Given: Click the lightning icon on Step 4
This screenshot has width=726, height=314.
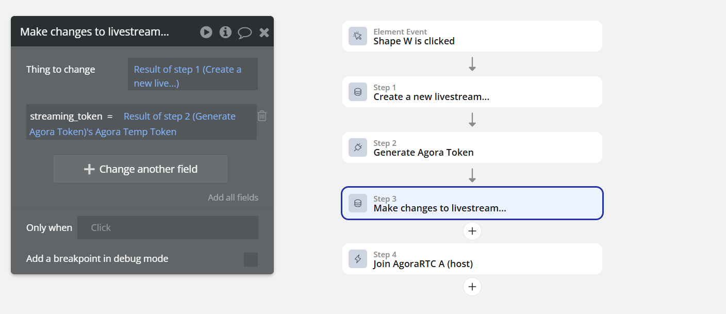Looking at the screenshot, I should 358,259.
